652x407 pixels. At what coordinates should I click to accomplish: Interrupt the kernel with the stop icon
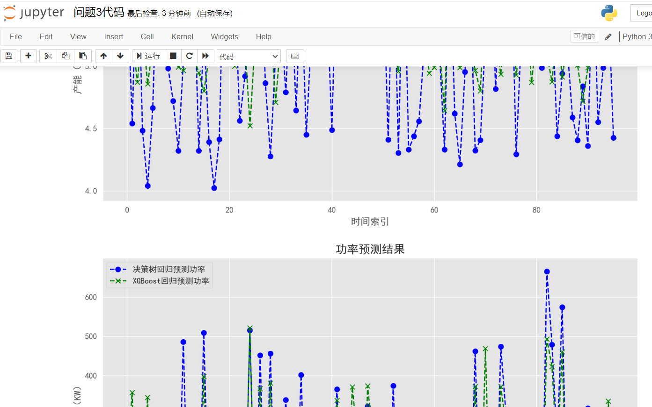[x=173, y=56]
